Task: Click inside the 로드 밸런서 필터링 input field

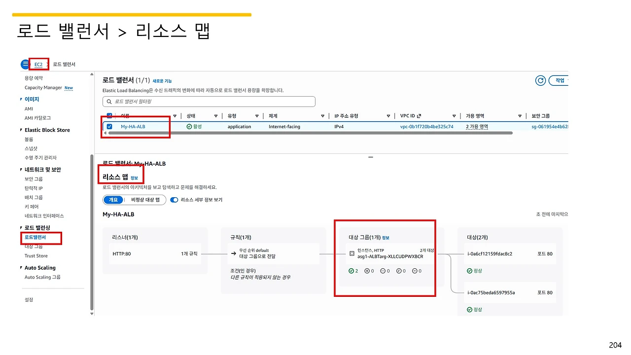Action: point(207,102)
